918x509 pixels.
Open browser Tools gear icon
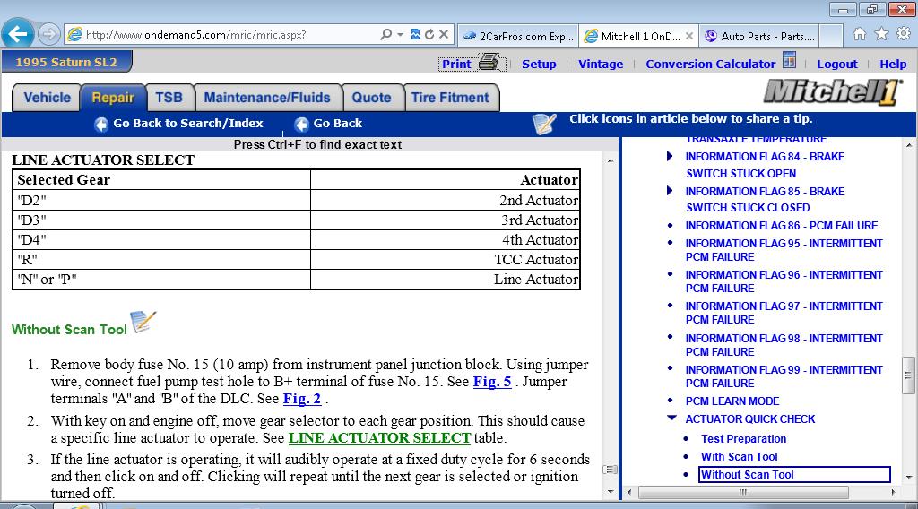(904, 34)
